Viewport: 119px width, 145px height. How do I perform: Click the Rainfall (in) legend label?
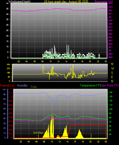[7, 85]
